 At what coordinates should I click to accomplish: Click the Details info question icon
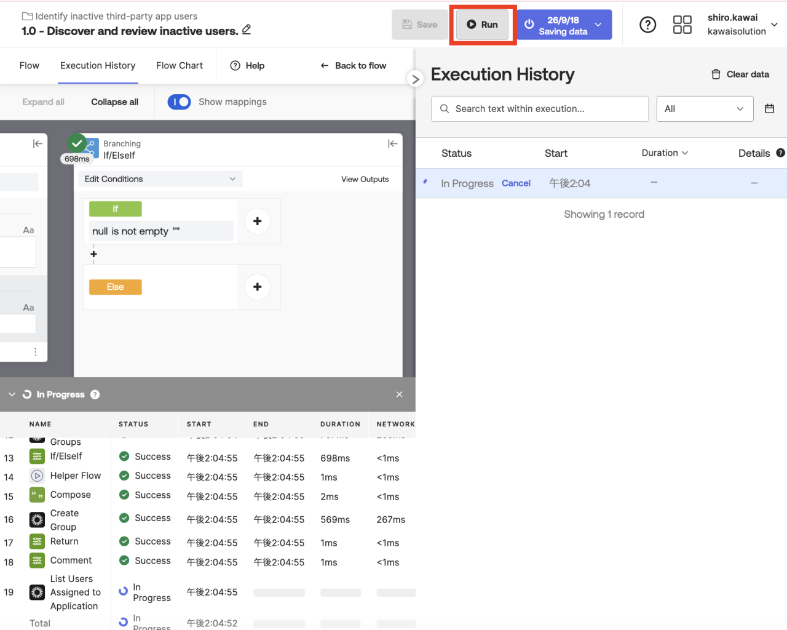[781, 153]
